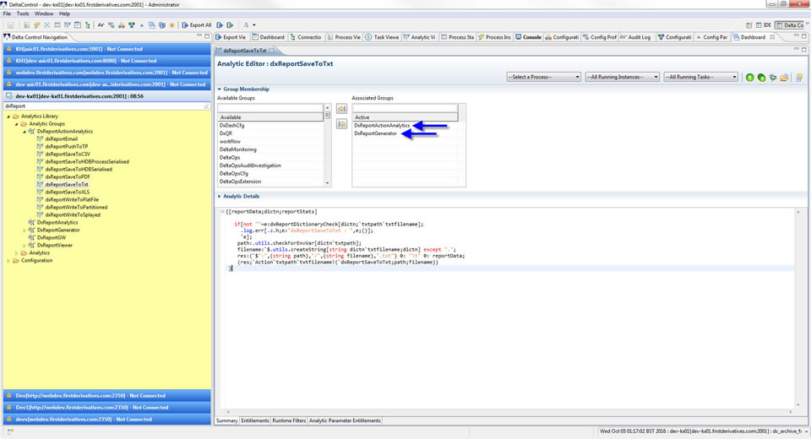811x439 pixels.
Task: Click the Export All toolbar button
Action: tap(197, 24)
